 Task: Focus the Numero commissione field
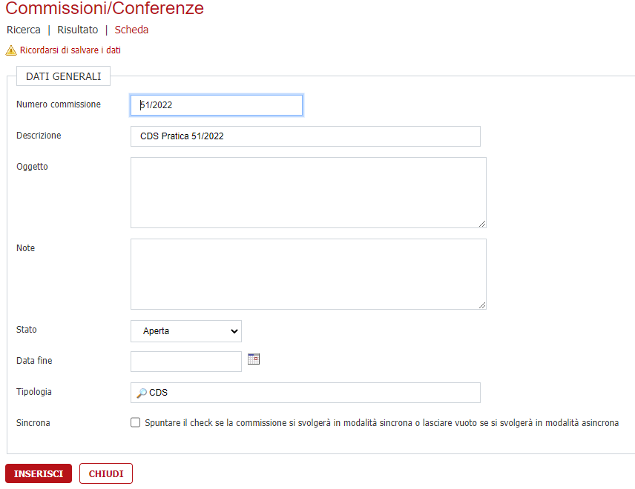(x=217, y=105)
